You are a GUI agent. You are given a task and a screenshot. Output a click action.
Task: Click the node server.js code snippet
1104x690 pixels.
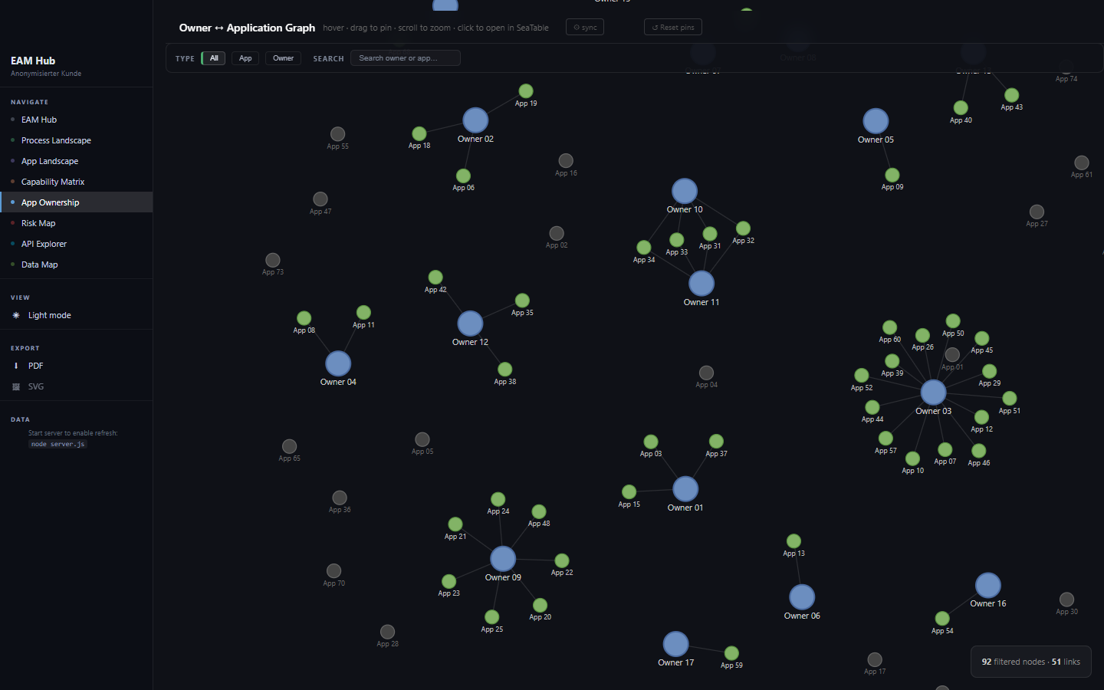point(58,444)
